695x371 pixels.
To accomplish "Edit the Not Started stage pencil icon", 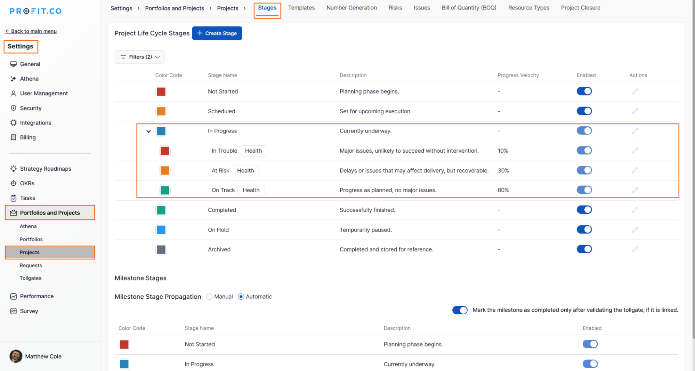I will click(x=635, y=91).
